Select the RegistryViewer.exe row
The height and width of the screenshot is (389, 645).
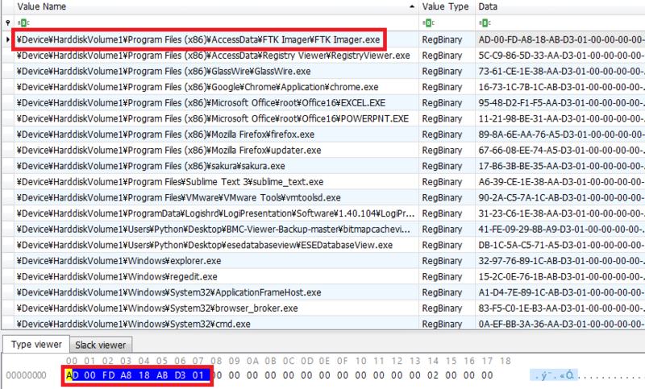323,56
